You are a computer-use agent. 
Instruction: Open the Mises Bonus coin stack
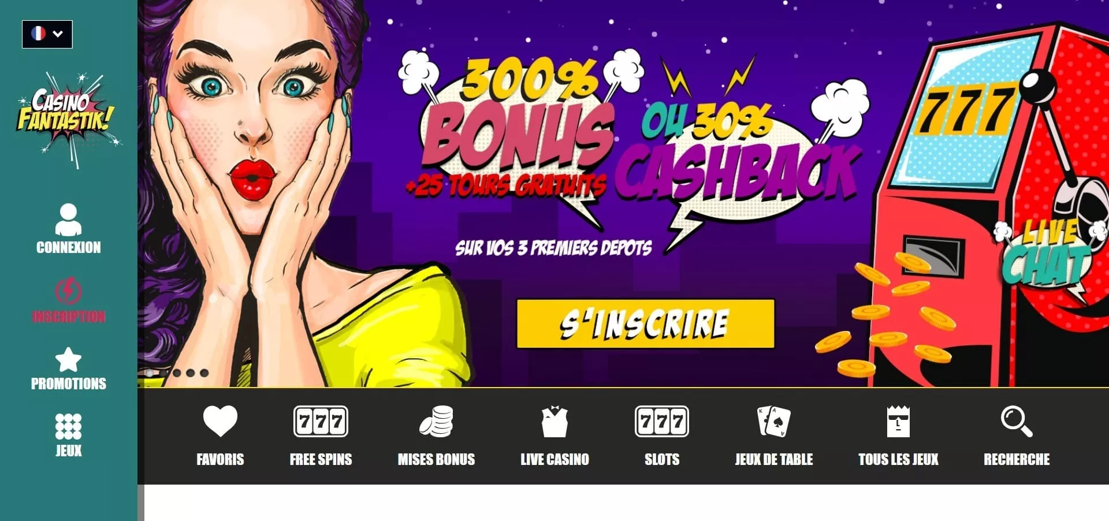tap(436, 422)
